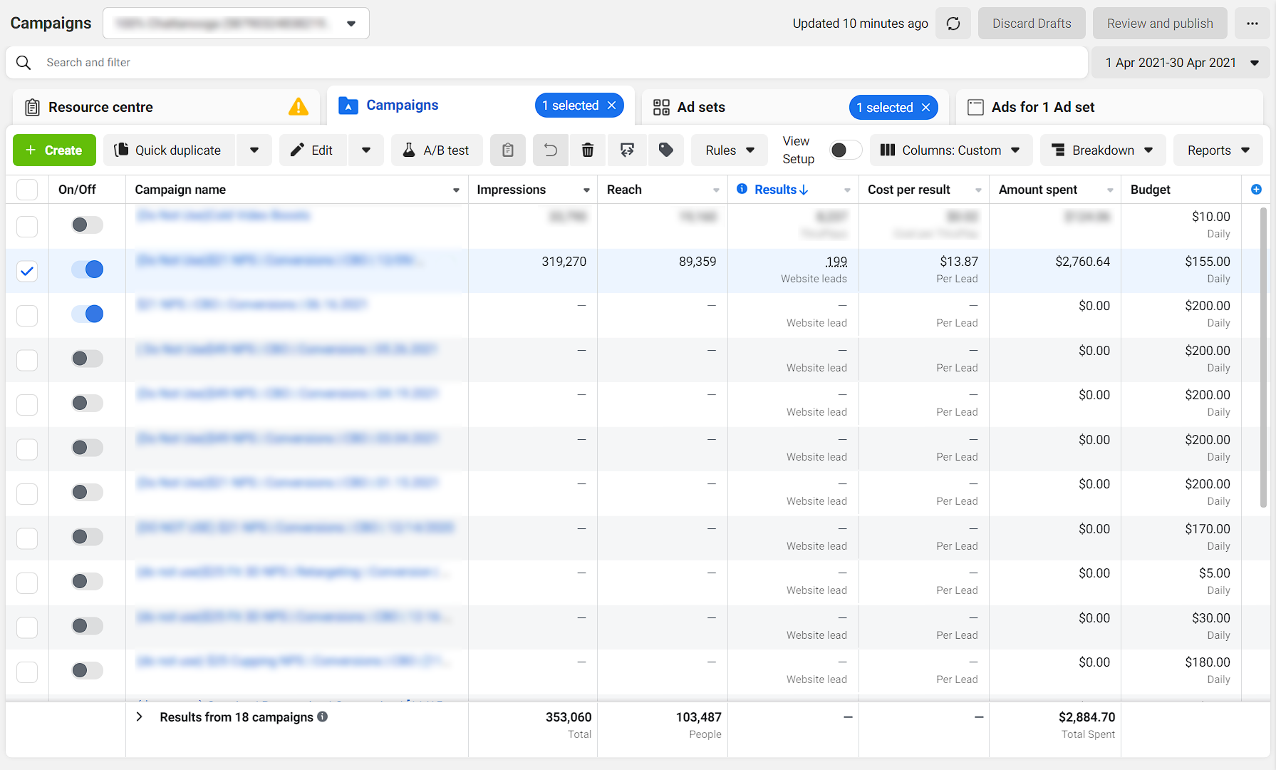
Task: Delete the selected campaign using trash icon
Action: (587, 150)
